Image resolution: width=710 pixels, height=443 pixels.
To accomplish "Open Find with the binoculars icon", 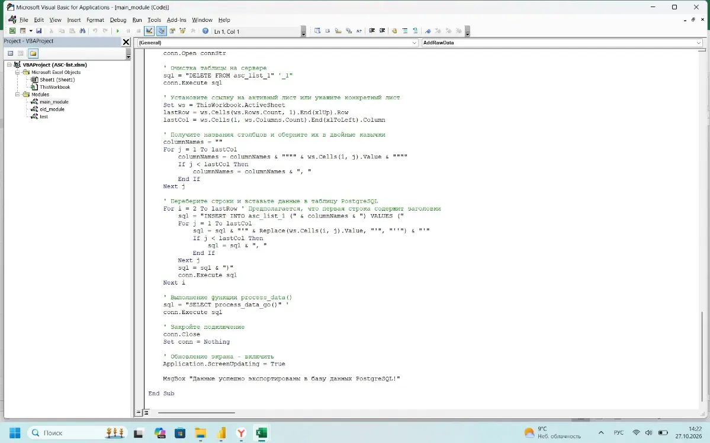I will 82,31.
